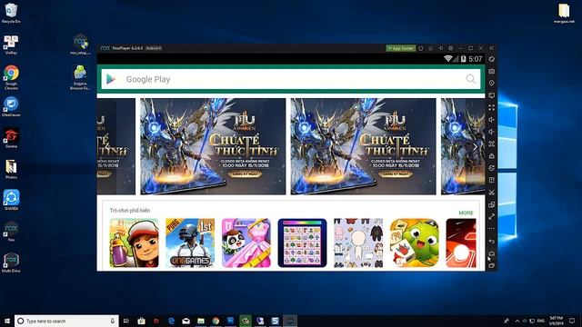Open the multi-instance windows icon in Nox sidebar
Screen dimensions: 582x327
click(x=491, y=204)
